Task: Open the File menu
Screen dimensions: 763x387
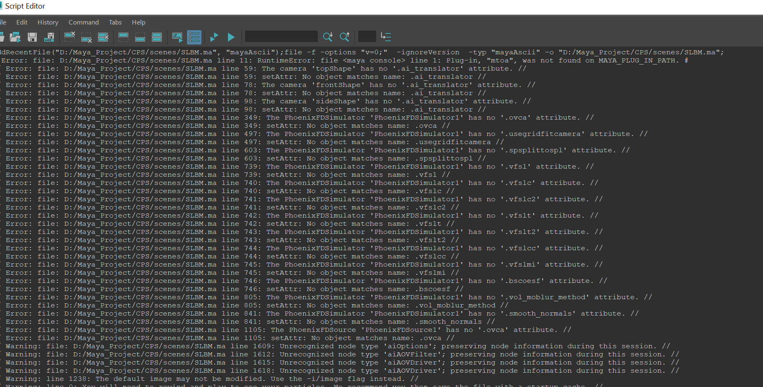Action: 3,22
